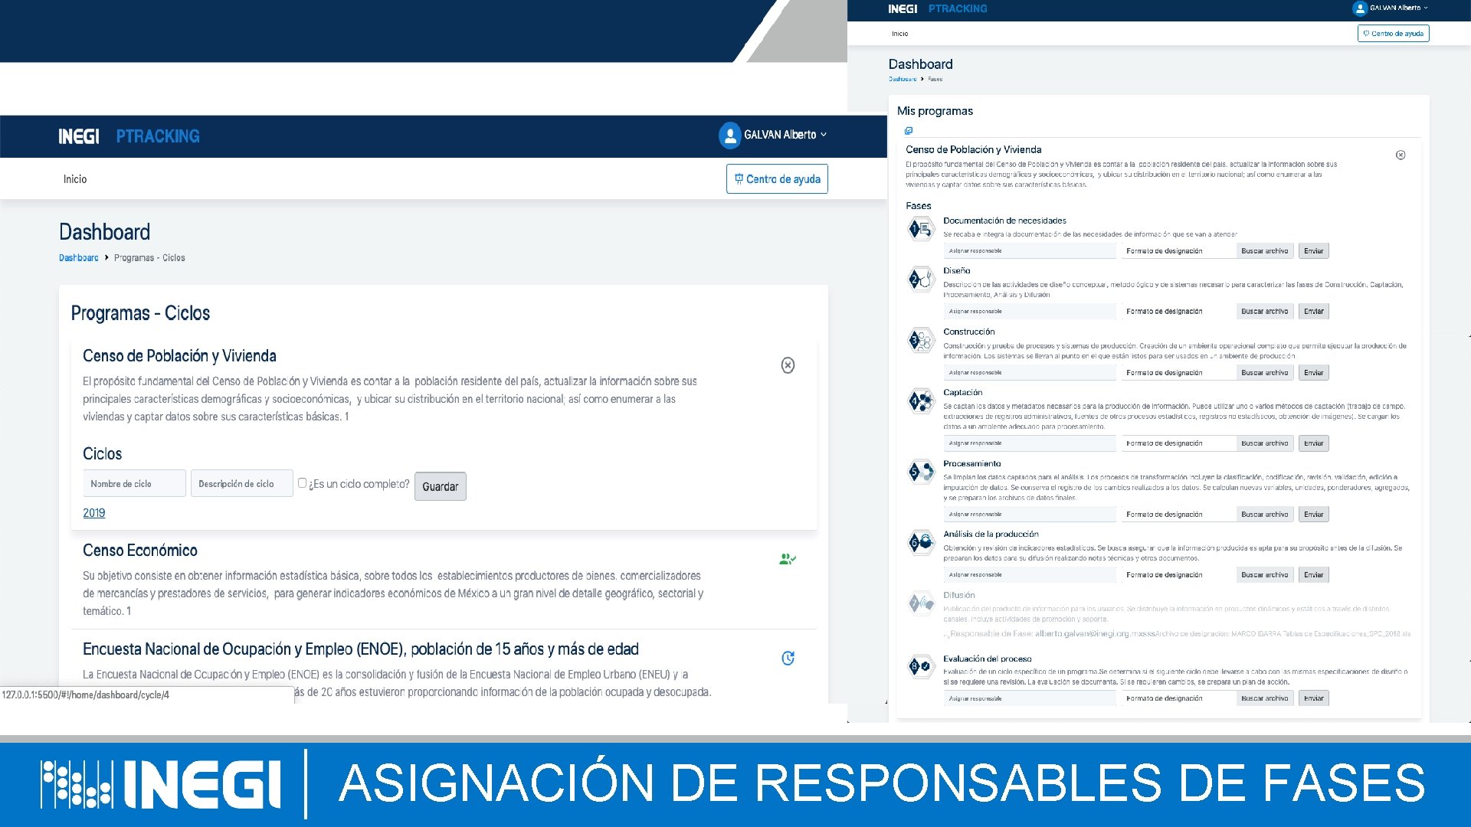Check the '¿Es un ciclo completo?' checkbox
Viewport: 1471px width, 827px height.
coord(302,483)
